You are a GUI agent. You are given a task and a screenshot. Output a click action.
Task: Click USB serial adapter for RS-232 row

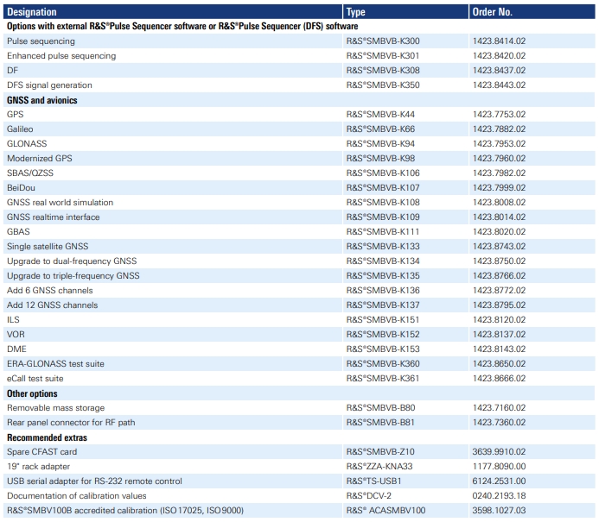299,481
